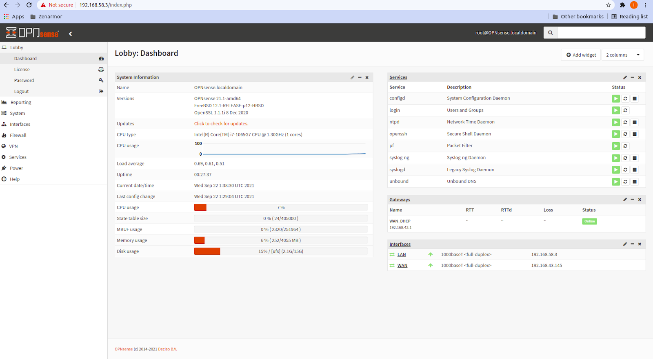Expand the Reporting menu
The image size is (653, 359).
point(53,102)
